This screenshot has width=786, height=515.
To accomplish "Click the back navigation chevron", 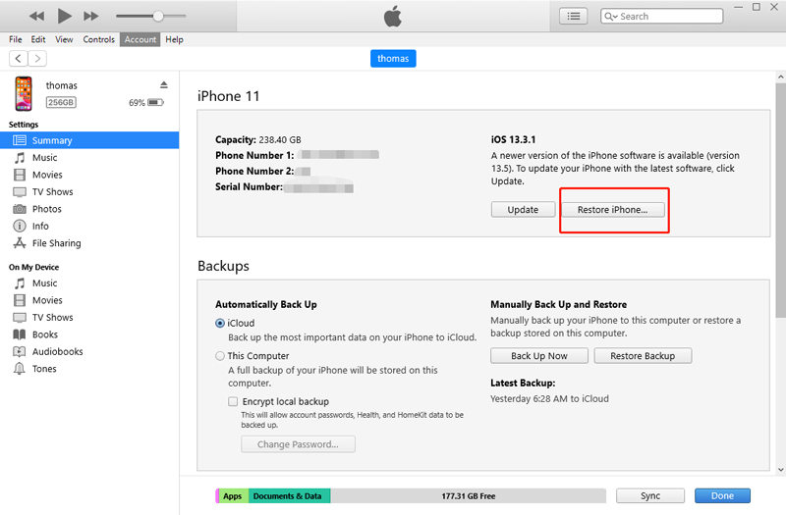I will (18, 59).
